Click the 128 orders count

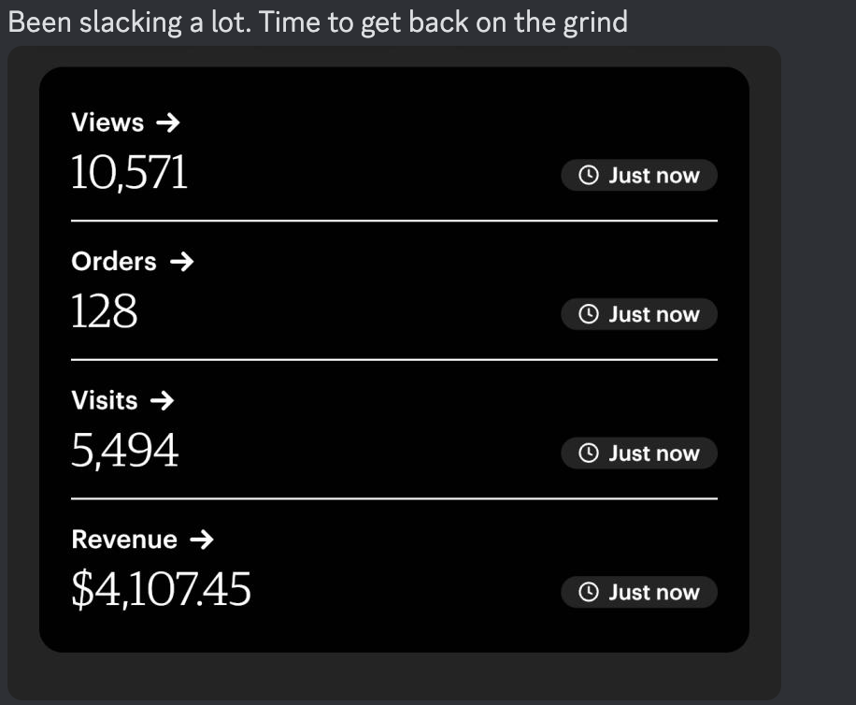pos(105,311)
